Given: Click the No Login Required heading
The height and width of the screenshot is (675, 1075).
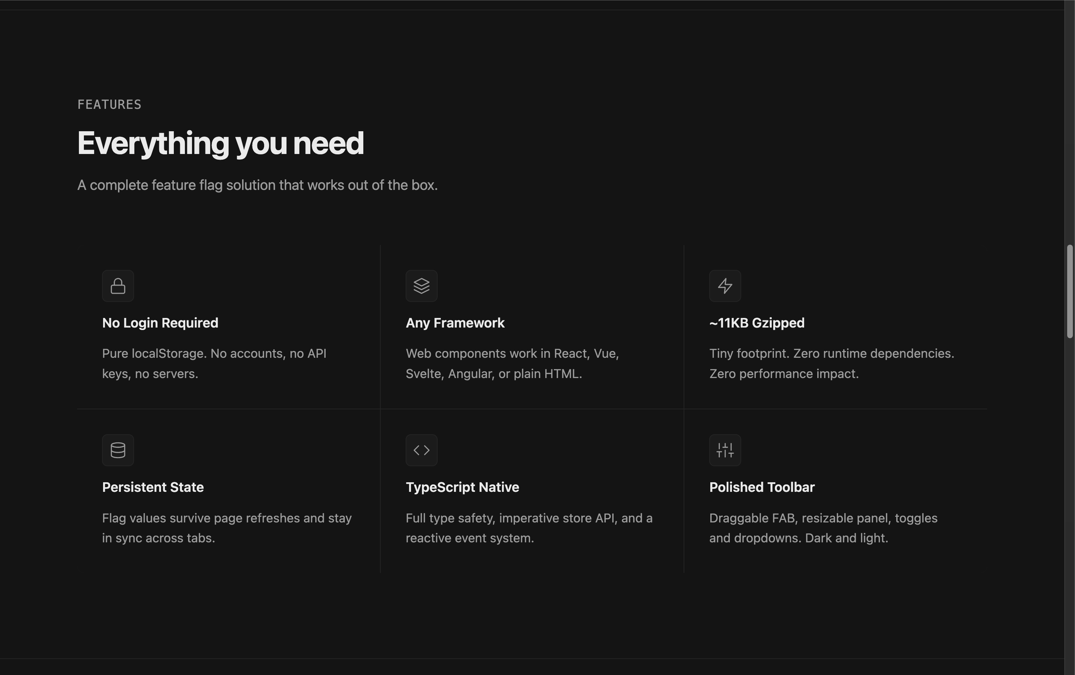Looking at the screenshot, I should (160, 323).
